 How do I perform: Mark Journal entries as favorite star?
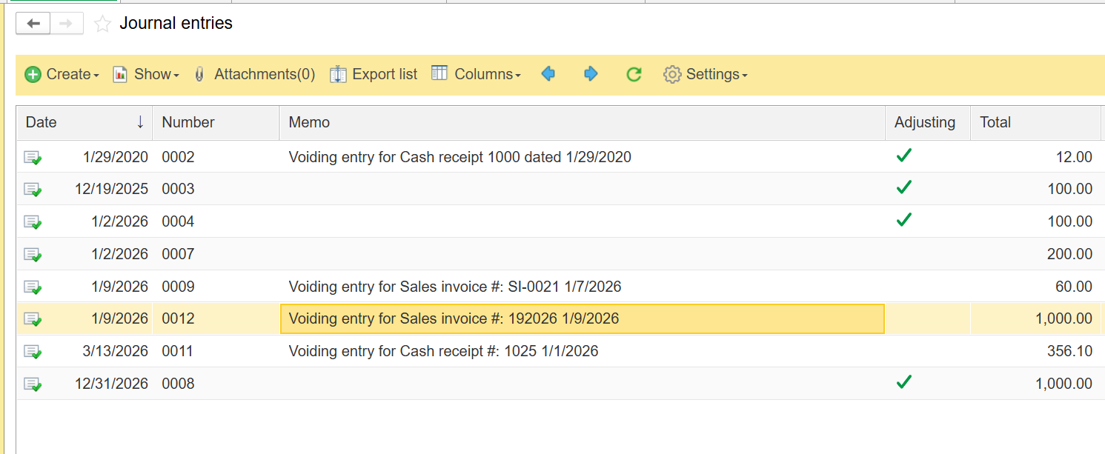[x=103, y=24]
